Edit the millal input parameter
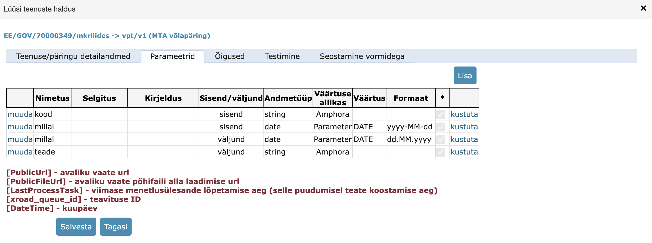 (20, 126)
